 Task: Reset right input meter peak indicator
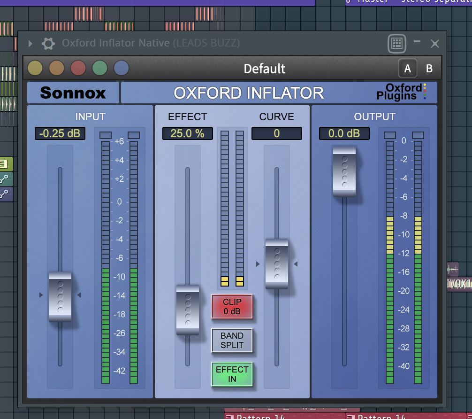click(134, 135)
